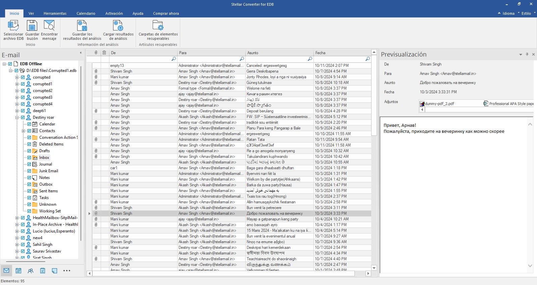Click search icon in Fecha filter field
Screen dimensions: 537x285
click(x=368, y=59)
